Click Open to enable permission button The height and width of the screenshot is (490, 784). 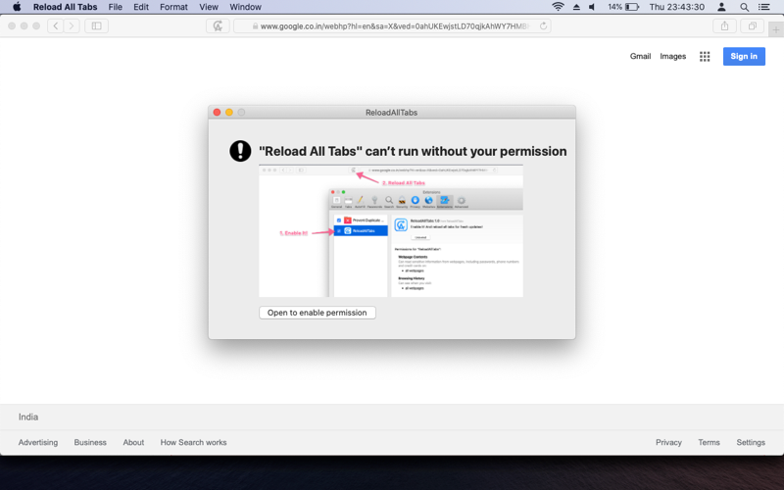[318, 313]
